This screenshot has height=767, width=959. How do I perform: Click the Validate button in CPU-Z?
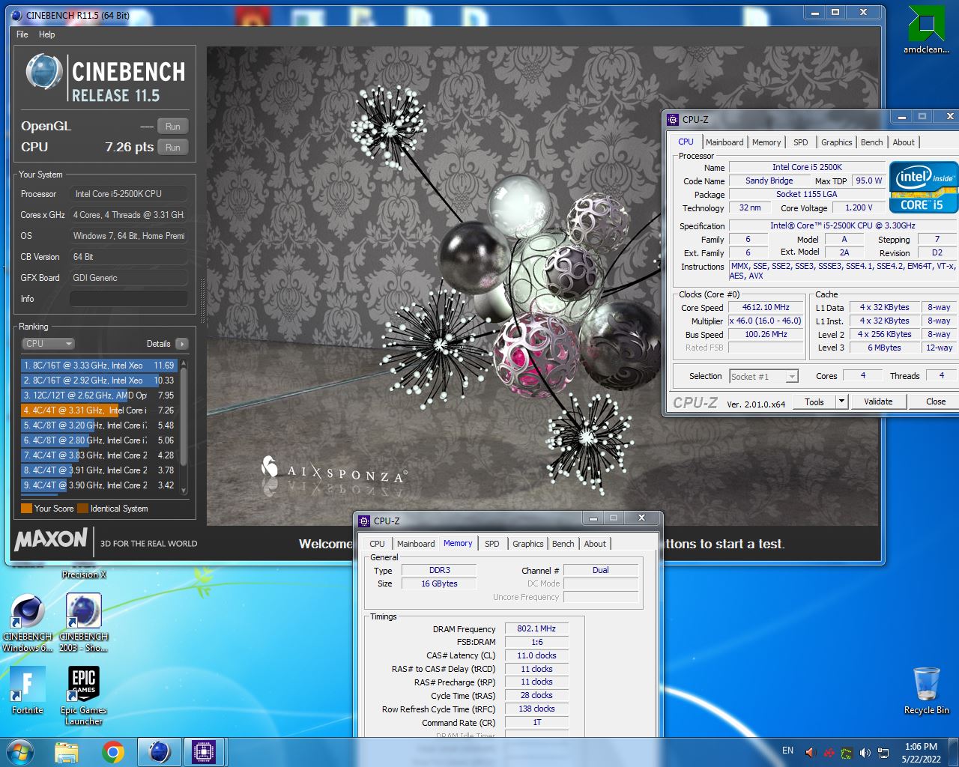click(878, 401)
